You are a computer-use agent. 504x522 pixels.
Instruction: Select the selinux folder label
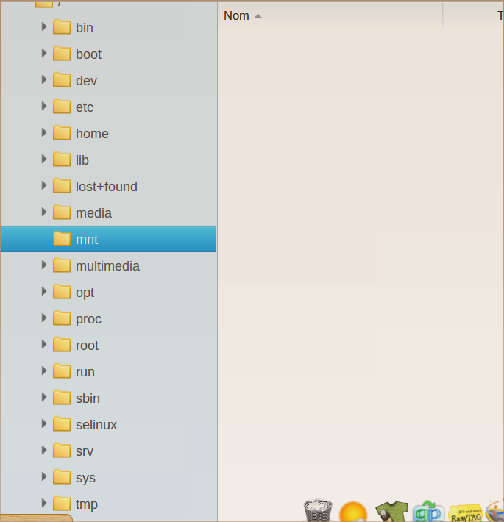pos(96,425)
